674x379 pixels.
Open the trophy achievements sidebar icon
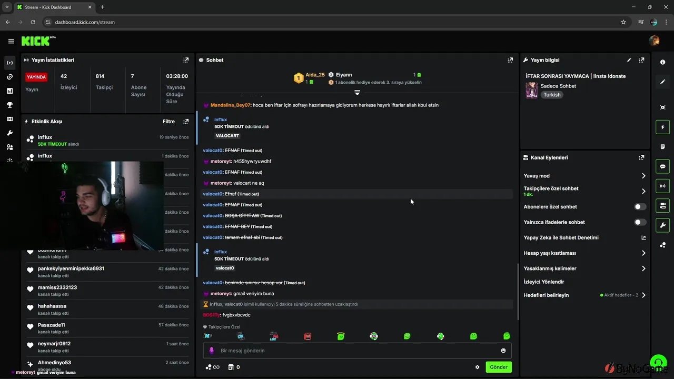click(9, 105)
